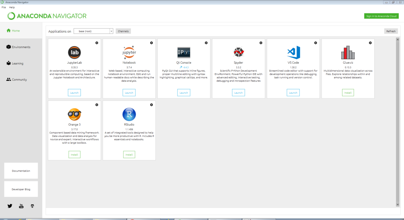Install Orange 3
The width and height of the screenshot is (404, 220).
pyautogui.click(x=75, y=154)
